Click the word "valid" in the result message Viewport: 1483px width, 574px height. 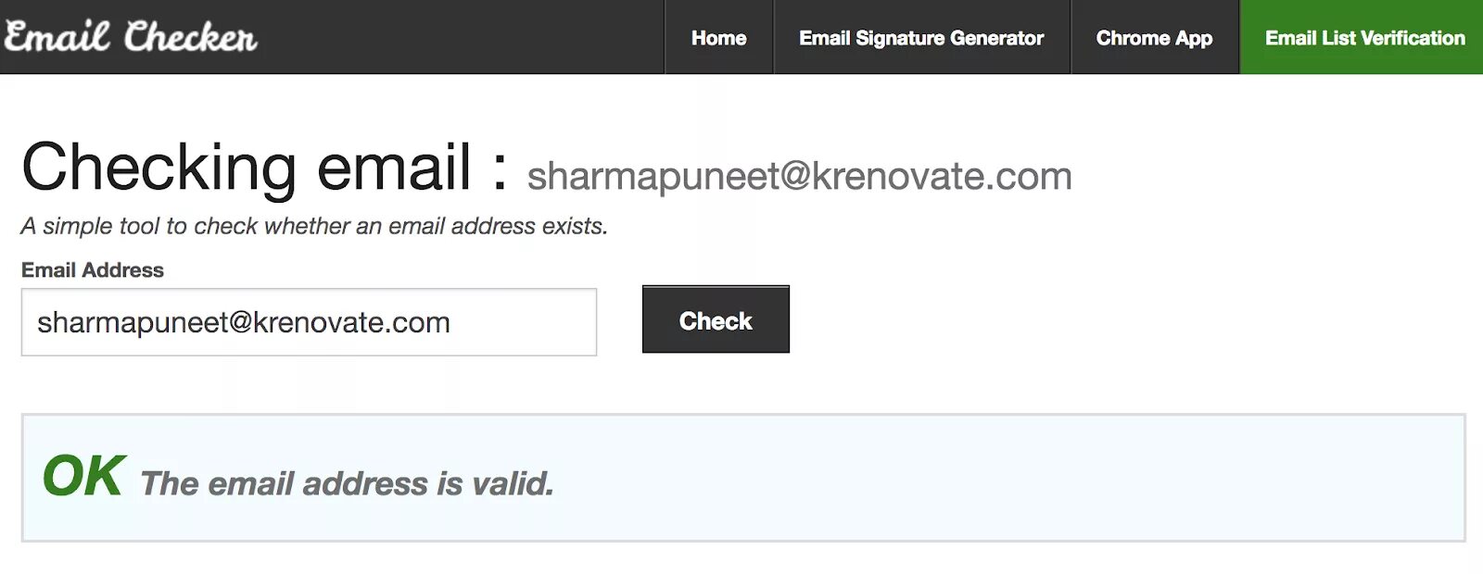coord(512,483)
